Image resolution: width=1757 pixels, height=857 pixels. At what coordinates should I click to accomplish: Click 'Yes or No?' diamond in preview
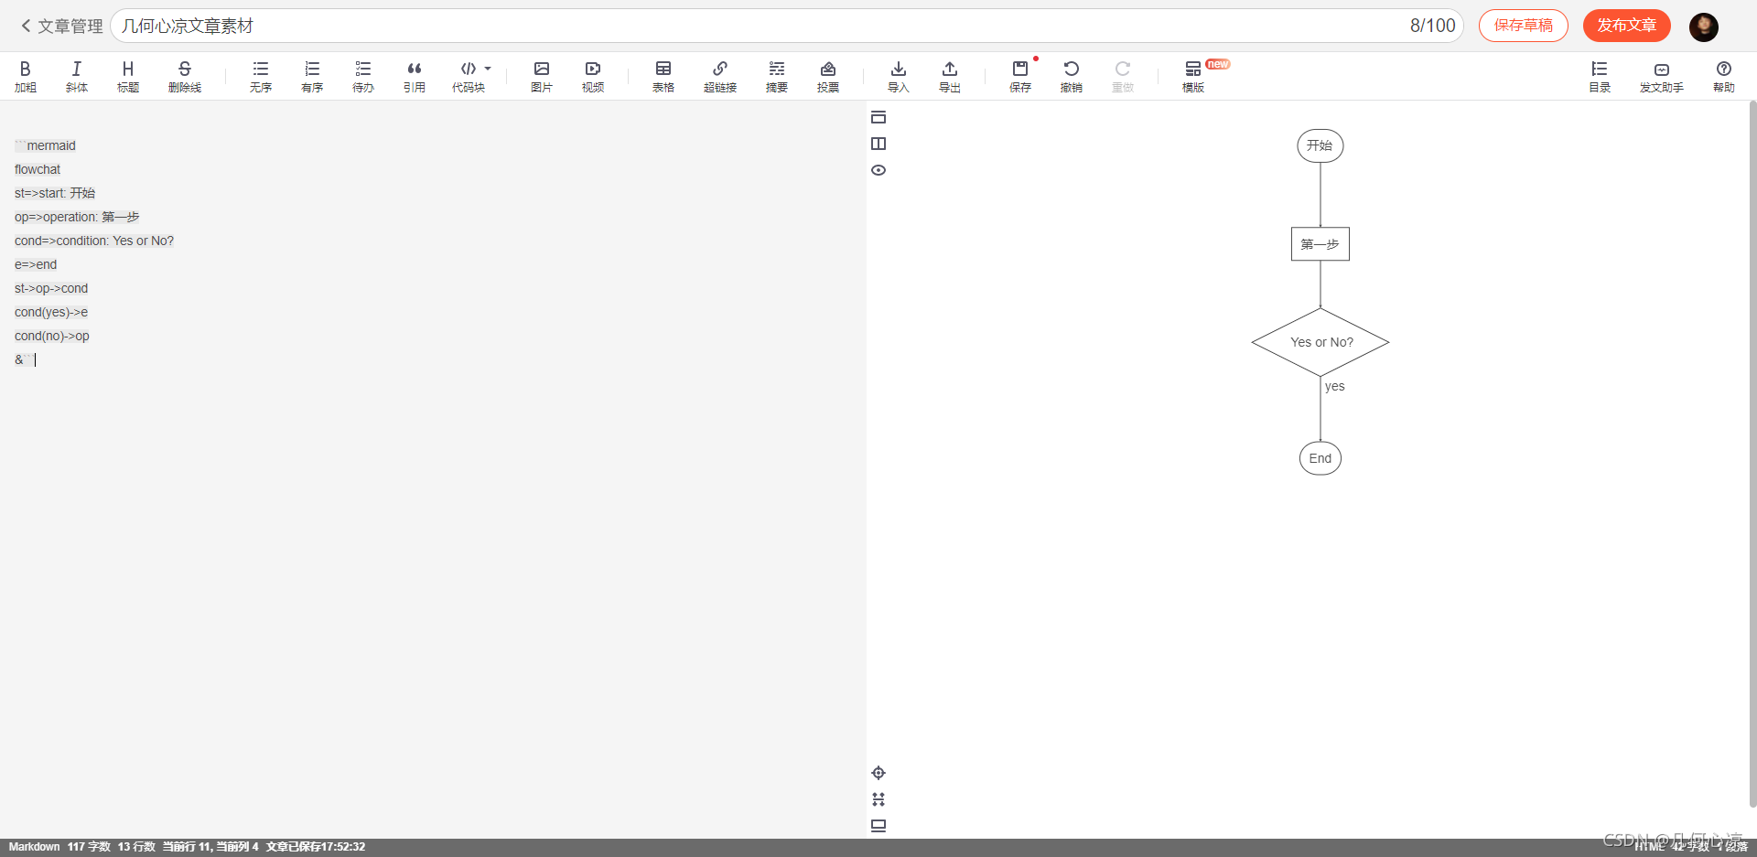point(1320,342)
